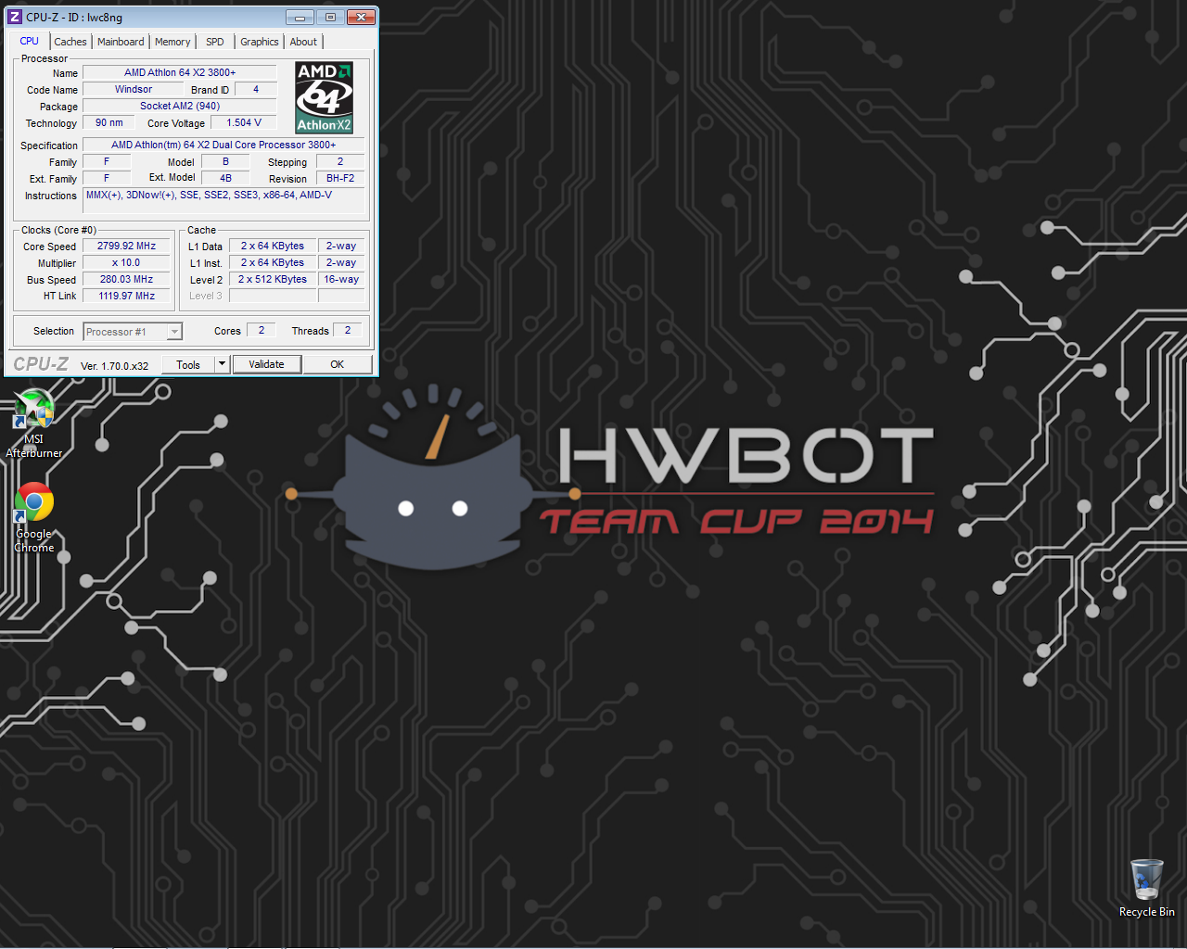
Task: Click the Brand ID value 4
Action: pos(256,89)
